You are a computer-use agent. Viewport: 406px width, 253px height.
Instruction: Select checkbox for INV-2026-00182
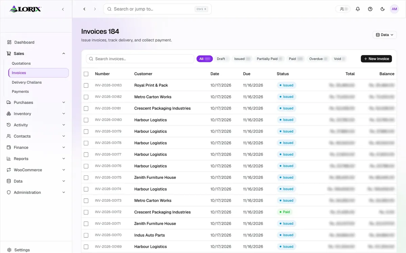(x=86, y=97)
